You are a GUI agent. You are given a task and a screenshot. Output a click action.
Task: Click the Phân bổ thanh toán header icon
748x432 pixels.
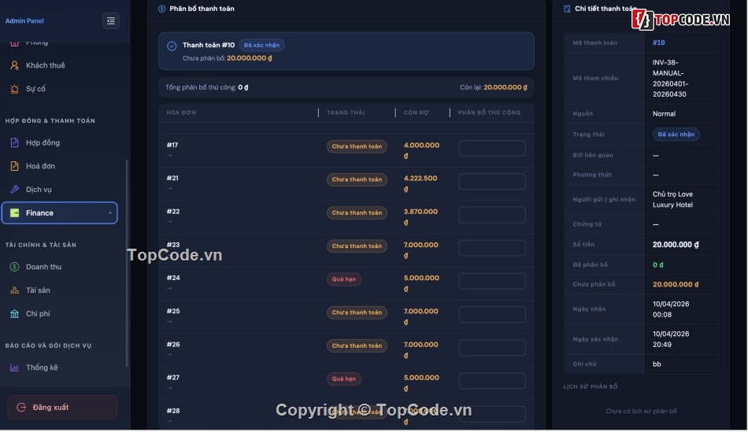pyautogui.click(x=162, y=9)
